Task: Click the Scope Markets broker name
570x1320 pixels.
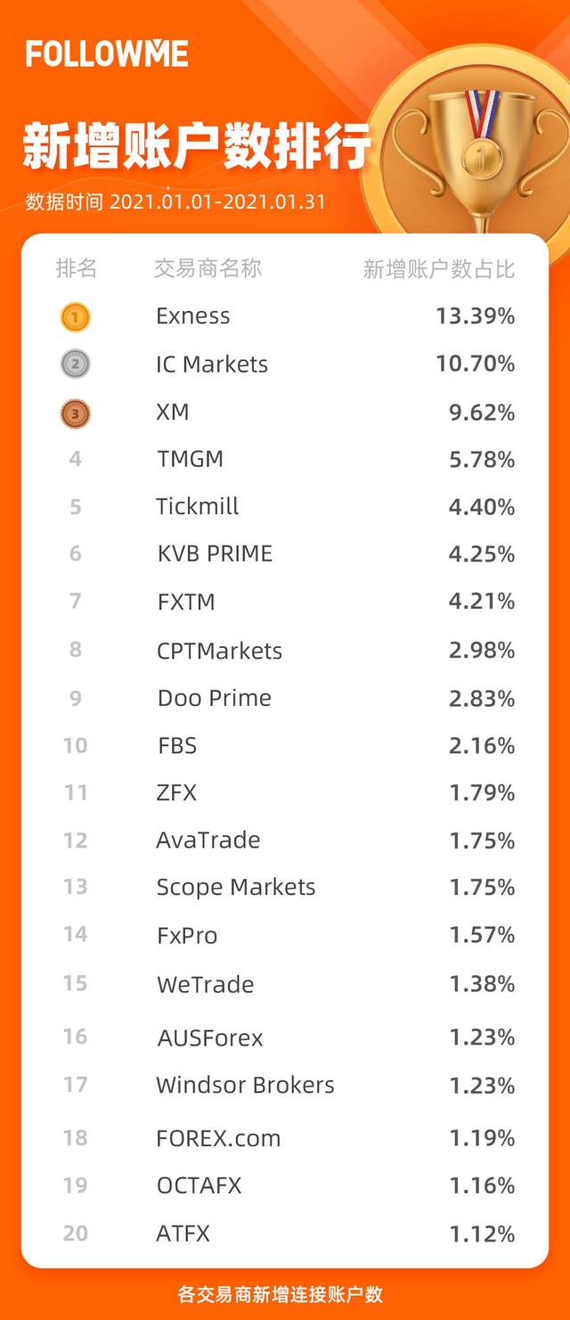Action: pyautogui.click(x=236, y=887)
